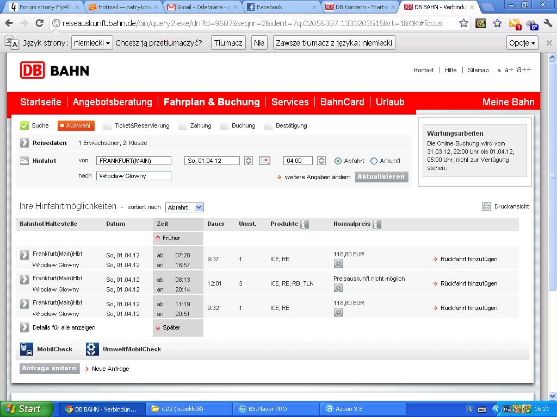557x417 pixels.
Task: Open BS.Player PRO from taskbar
Action: [x=275, y=409]
